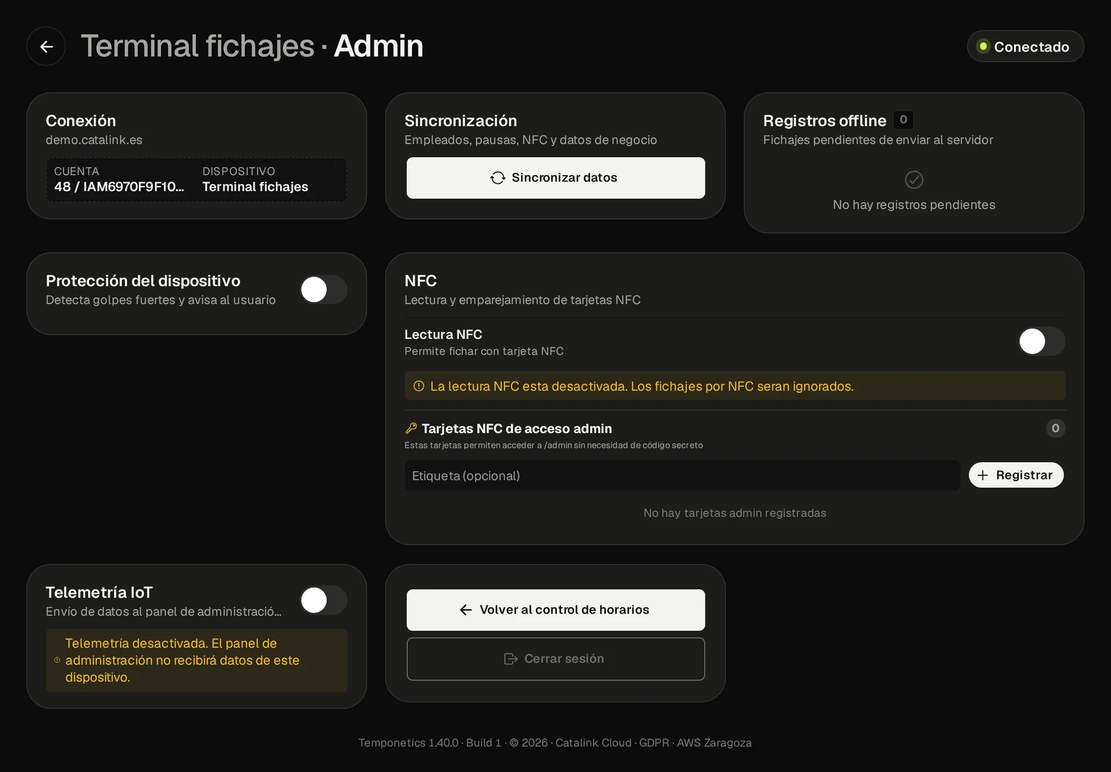Click the NFC disabled warning icon
The height and width of the screenshot is (772, 1111).
click(418, 386)
